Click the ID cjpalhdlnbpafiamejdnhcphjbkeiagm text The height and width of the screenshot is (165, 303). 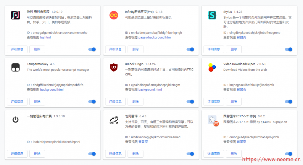point(152,85)
